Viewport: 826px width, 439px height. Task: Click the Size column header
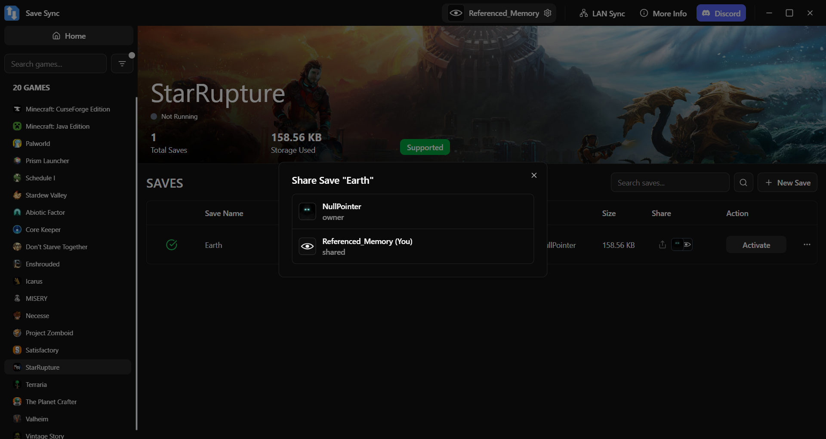pos(609,213)
